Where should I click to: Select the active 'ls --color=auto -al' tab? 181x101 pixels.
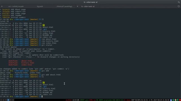click(x=88, y=6)
